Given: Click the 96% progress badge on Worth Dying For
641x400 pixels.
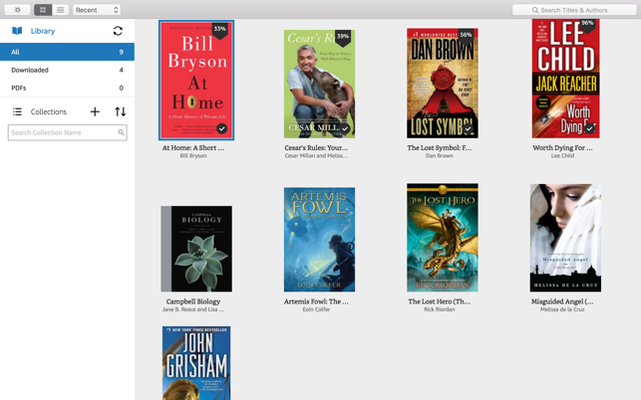Looking at the screenshot, I should tap(587, 25).
